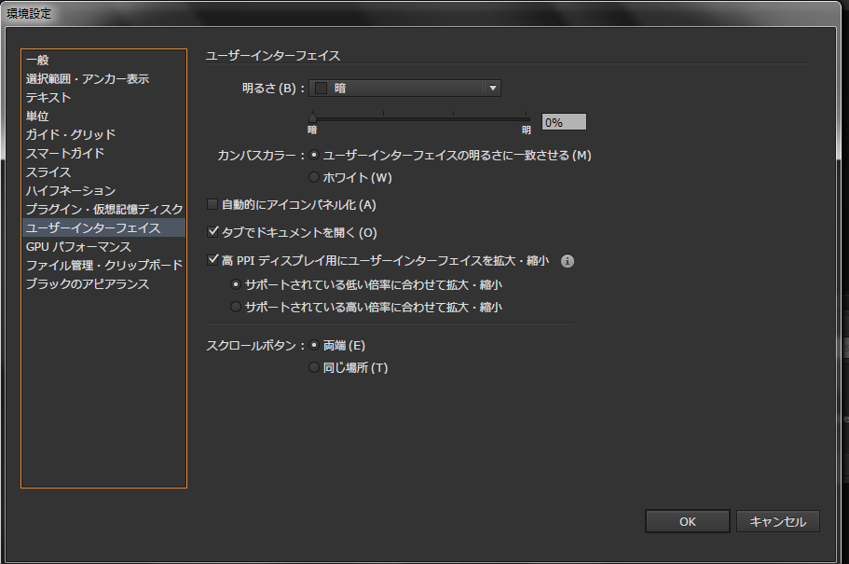
Task: Open the 明るさ brightness dropdown
Action: pyautogui.click(x=404, y=88)
